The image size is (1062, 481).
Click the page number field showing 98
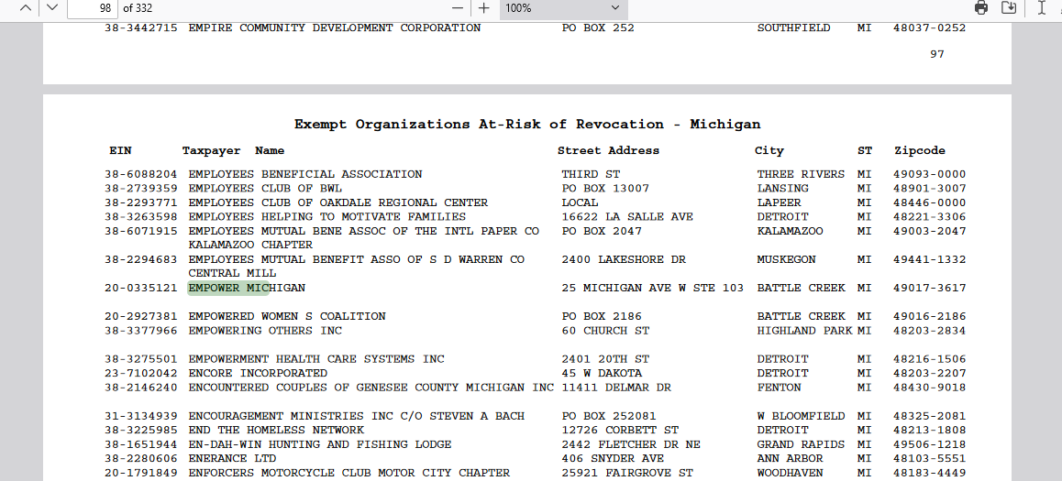pyautogui.click(x=93, y=8)
